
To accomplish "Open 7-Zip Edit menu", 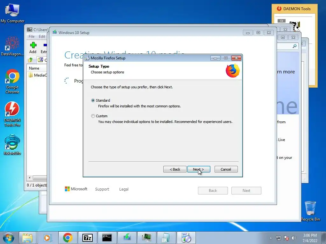I will (42, 37).
